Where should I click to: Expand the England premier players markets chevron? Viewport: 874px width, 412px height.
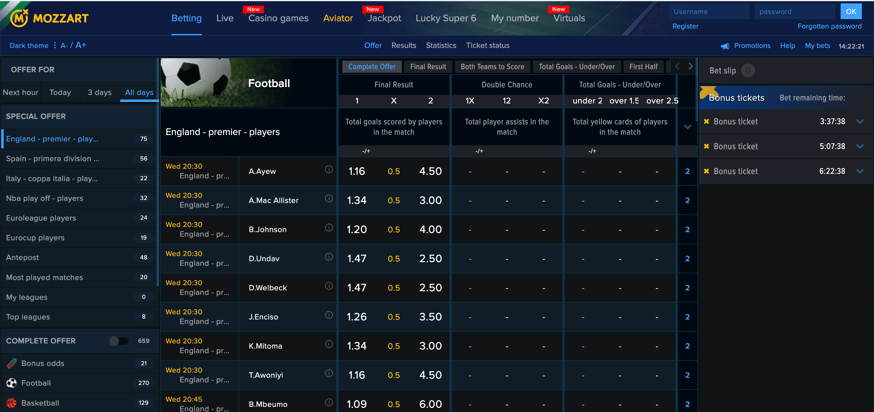687,127
